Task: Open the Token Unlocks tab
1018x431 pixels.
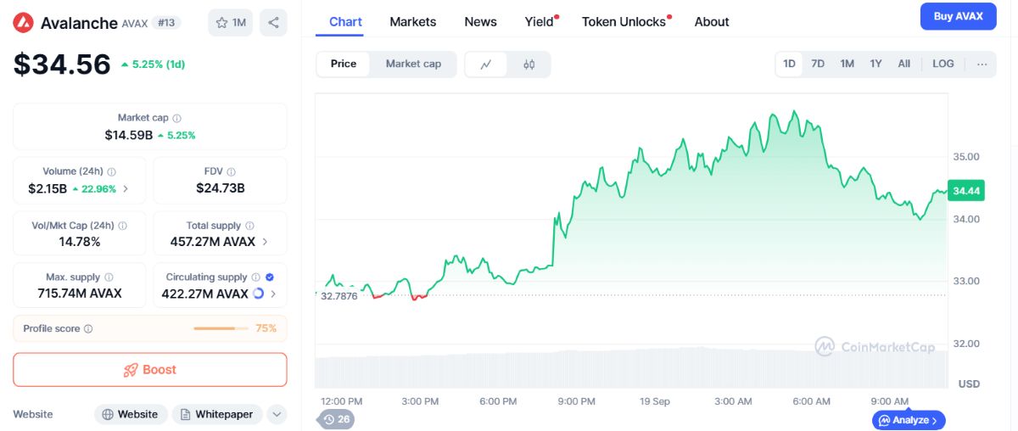Action: [x=625, y=22]
